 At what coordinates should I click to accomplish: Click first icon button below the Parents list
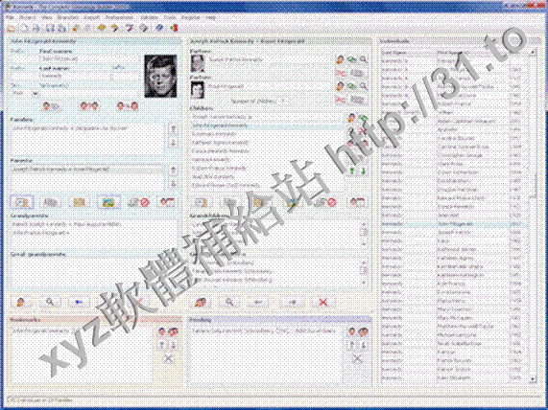(x=22, y=202)
